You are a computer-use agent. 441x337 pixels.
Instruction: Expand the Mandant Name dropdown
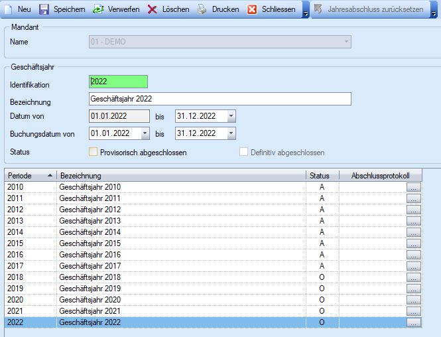point(346,42)
